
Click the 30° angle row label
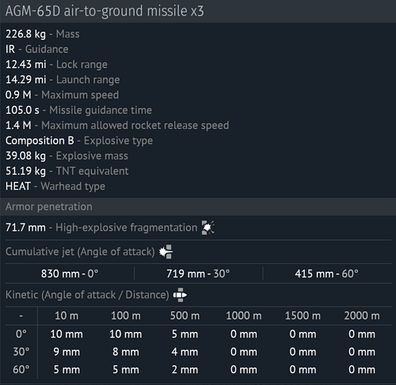(21, 352)
